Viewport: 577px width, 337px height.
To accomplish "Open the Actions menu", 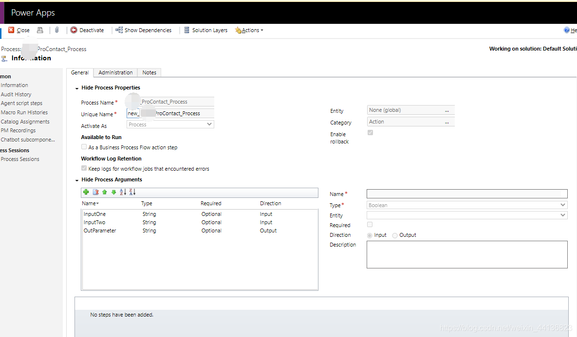I will (x=249, y=30).
